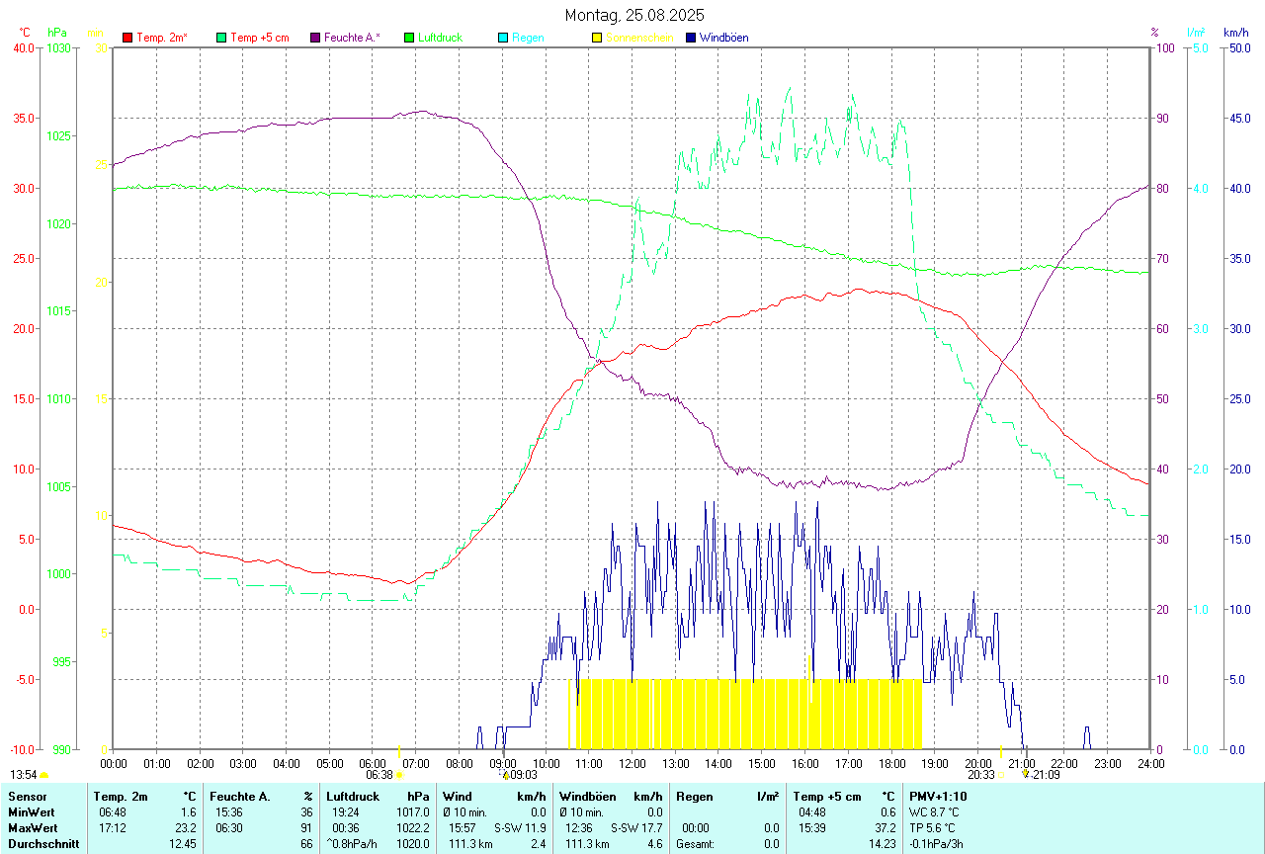Click the yellow Sonnenschein legend square

pyautogui.click(x=597, y=38)
